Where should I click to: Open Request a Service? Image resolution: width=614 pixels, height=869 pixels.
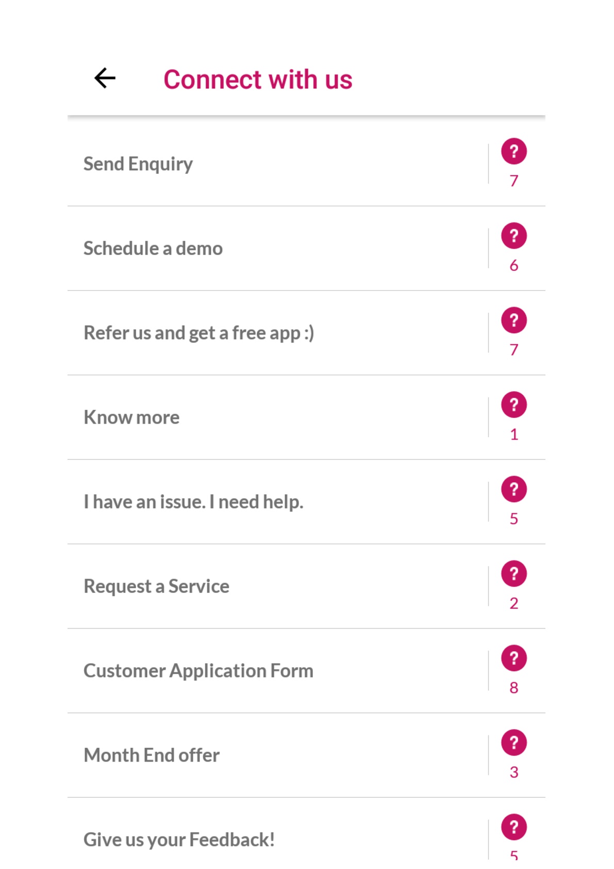(x=156, y=587)
